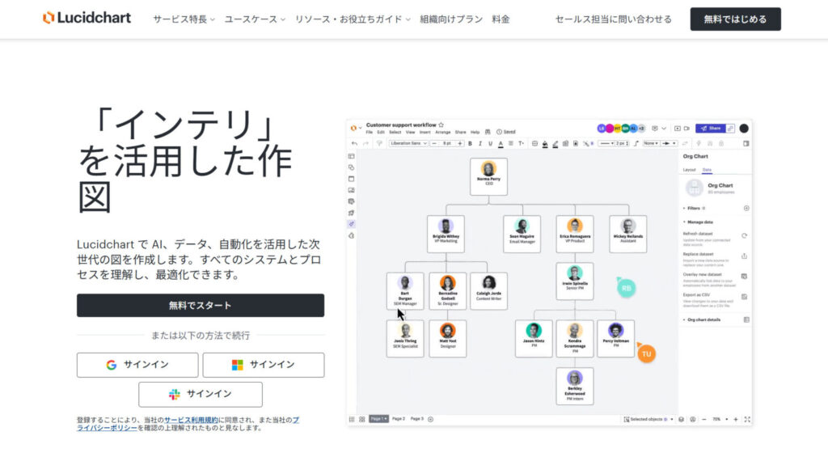Viewport: 828px width, 457px height.
Task: Click the font size minus stepper
Action: click(434, 143)
